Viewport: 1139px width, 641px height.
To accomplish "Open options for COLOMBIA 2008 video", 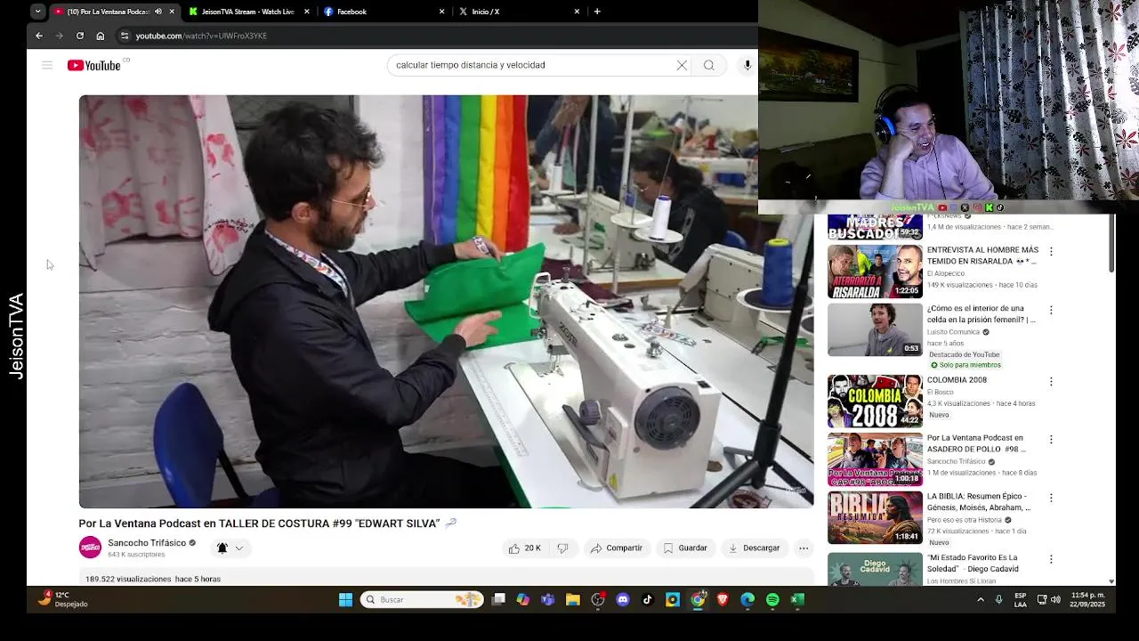I will (x=1051, y=381).
